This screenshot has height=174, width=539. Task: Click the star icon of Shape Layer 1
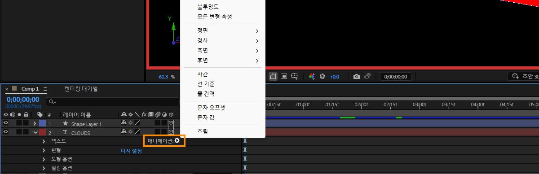point(65,123)
